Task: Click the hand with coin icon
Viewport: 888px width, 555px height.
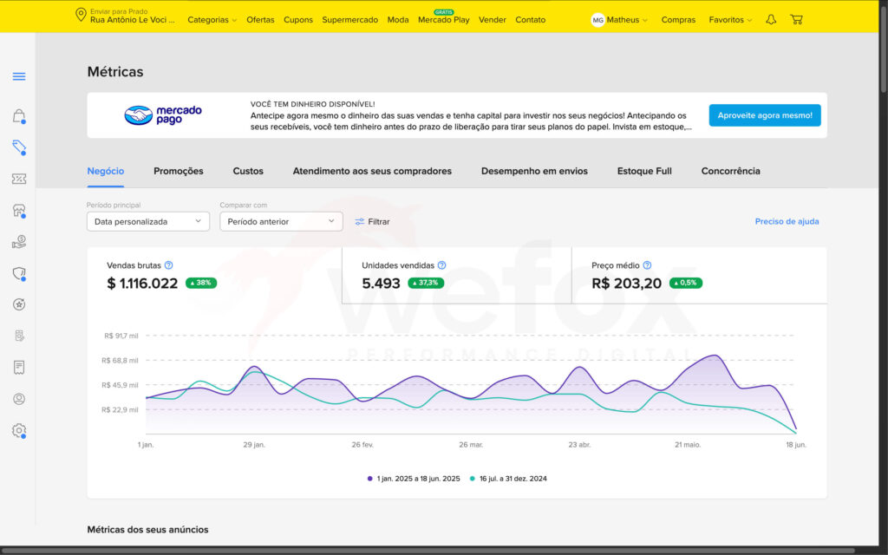Action: [x=19, y=242]
